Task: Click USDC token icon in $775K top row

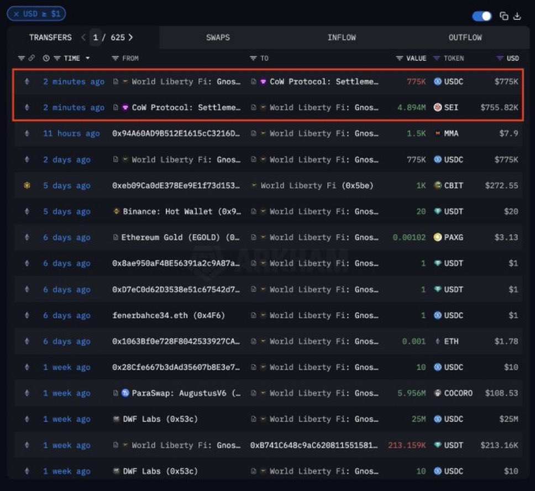Action: coord(437,82)
